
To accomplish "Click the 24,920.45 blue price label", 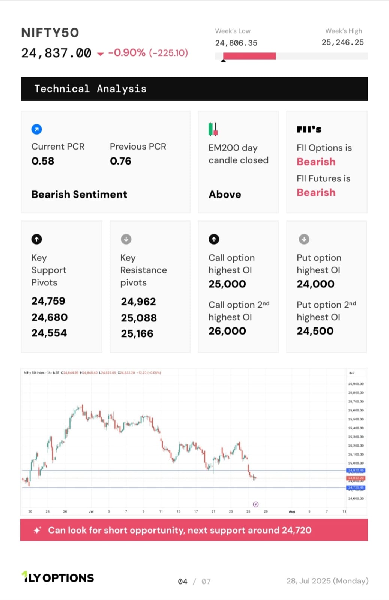I will (x=356, y=470).
